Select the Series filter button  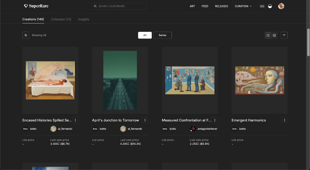point(162,35)
